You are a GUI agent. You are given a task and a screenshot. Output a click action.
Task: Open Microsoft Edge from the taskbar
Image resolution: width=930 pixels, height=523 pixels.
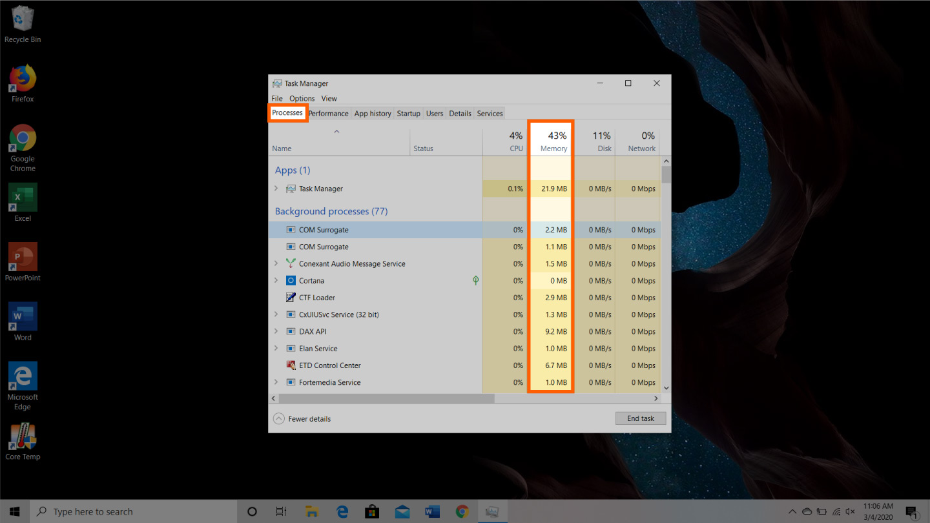pyautogui.click(x=342, y=511)
